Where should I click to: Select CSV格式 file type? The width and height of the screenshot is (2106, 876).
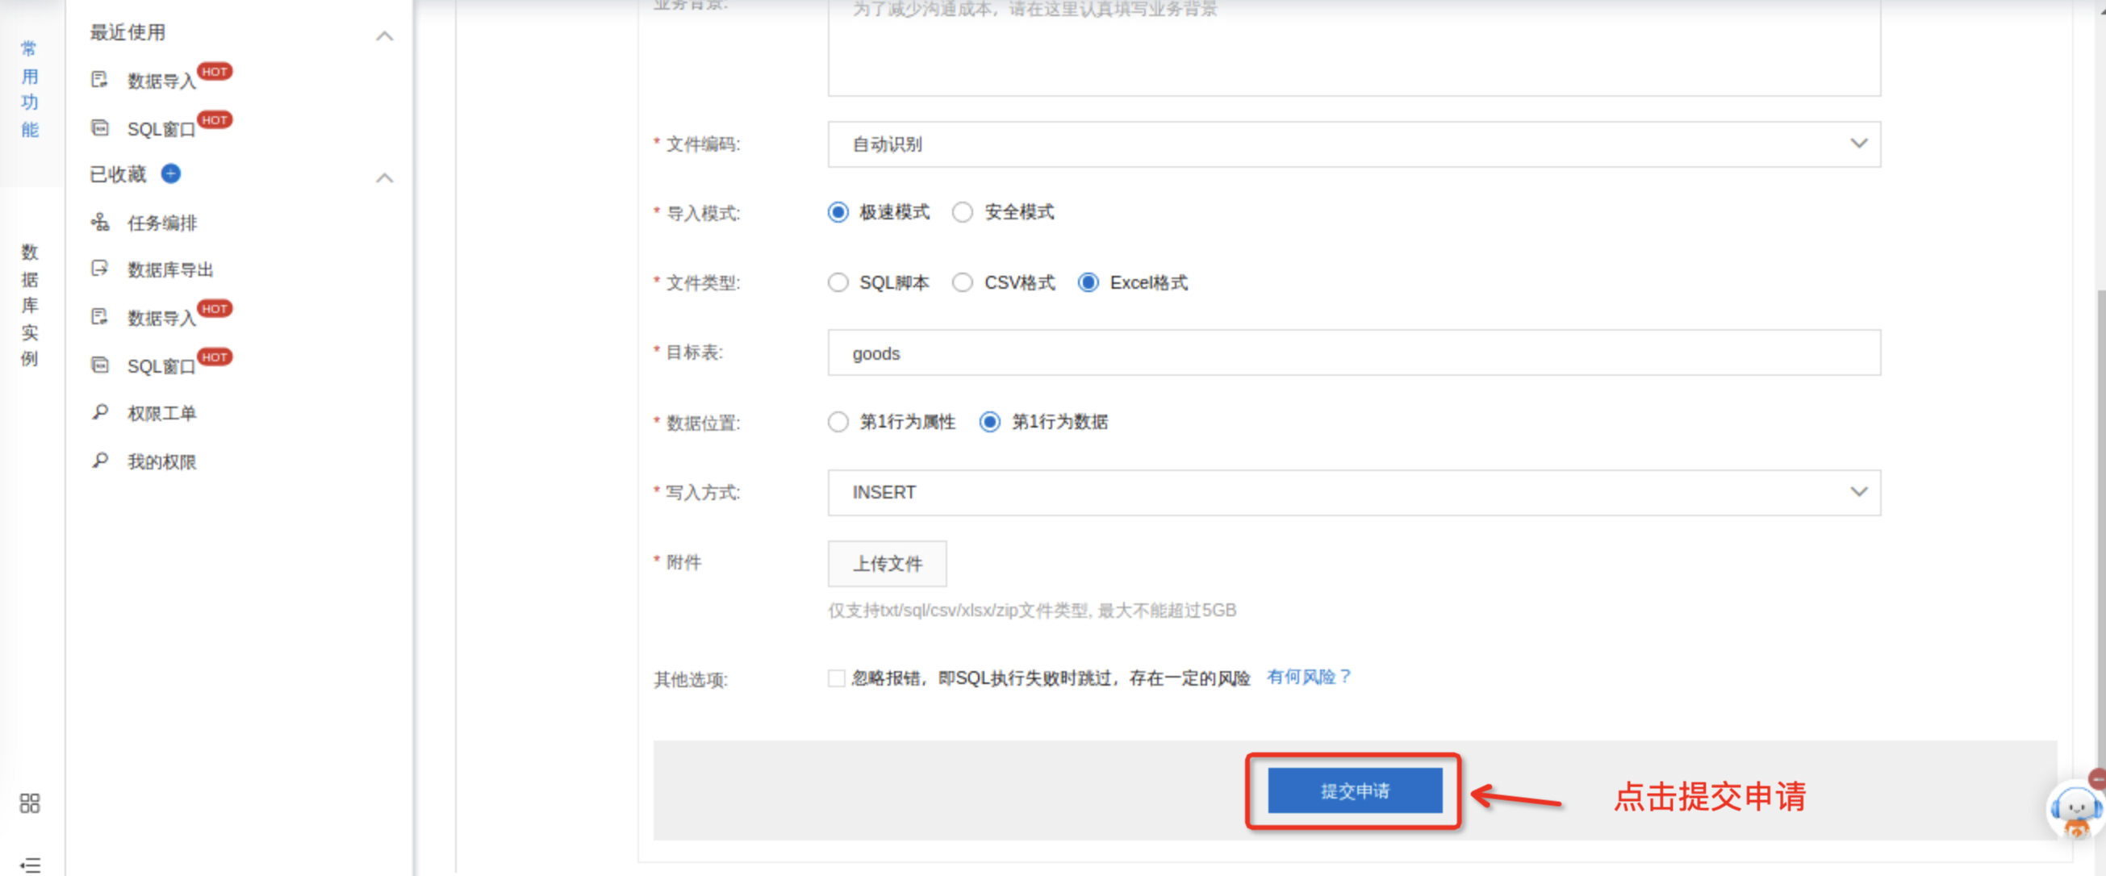(x=963, y=283)
